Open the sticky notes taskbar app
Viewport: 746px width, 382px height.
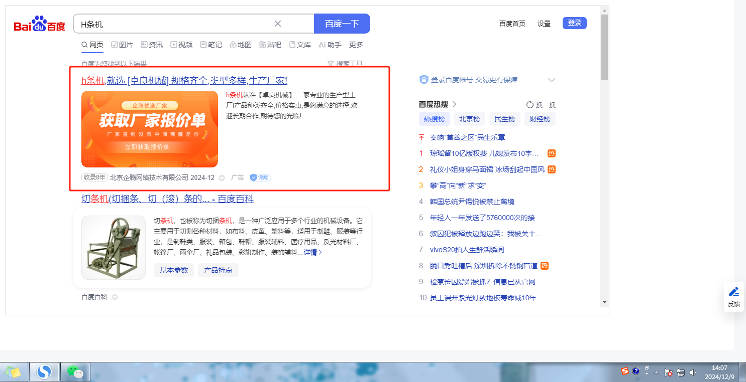coord(13,372)
